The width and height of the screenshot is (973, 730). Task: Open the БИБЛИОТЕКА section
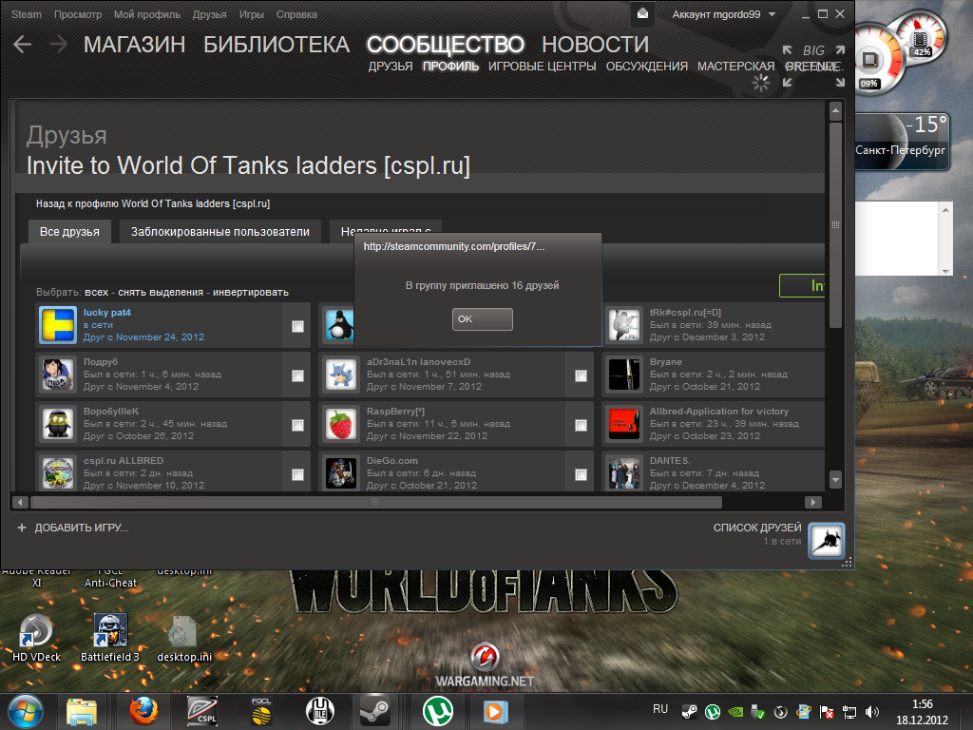click(277, 45)
